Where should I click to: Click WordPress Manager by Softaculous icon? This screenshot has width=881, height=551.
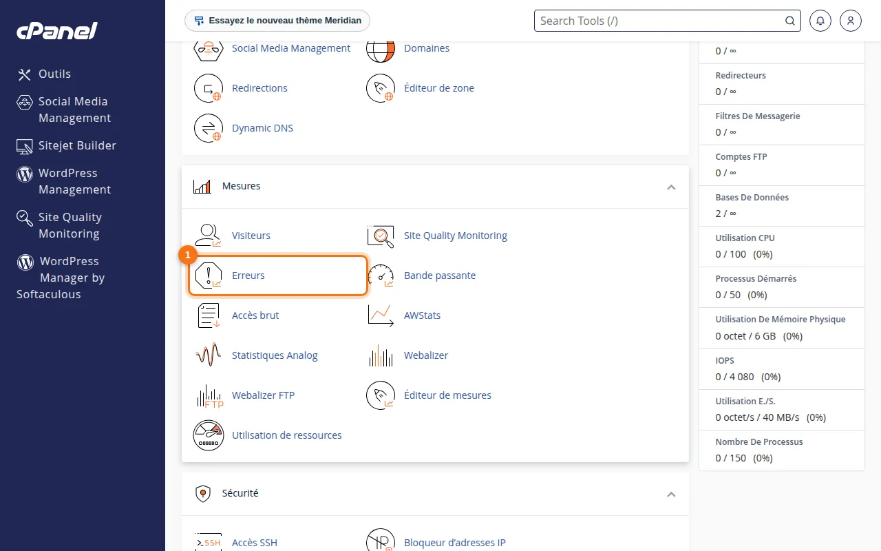point(25,262)
